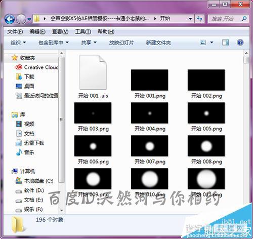Select 收藏夹 in the navigation pane
The width and height of the screenshot is (253, 239).
(x=27, y=58)
